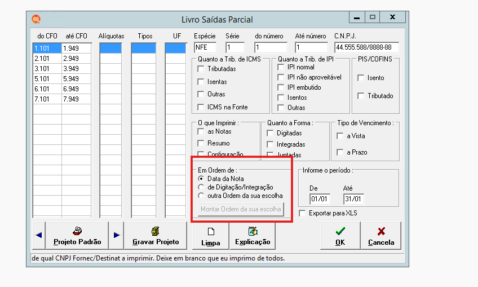478x287 pixels.
Task: Check the IPI normal option
Action: coord(281,67)
